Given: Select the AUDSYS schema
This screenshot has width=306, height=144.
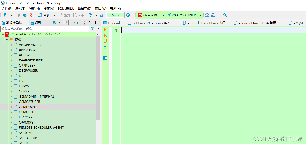Looking at the screenshot, I should click(25, 55).
